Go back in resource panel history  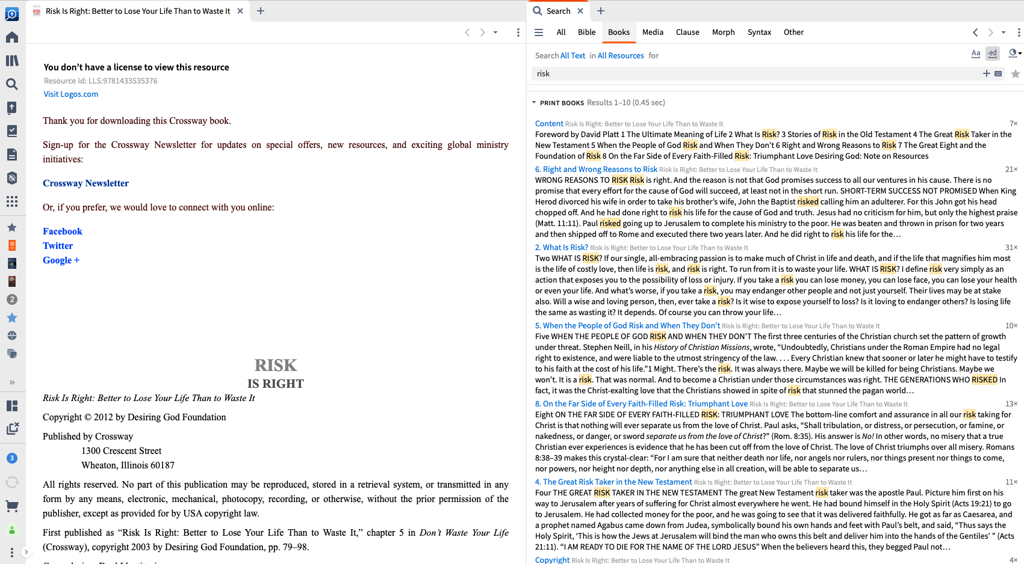[x=467, y=32]
